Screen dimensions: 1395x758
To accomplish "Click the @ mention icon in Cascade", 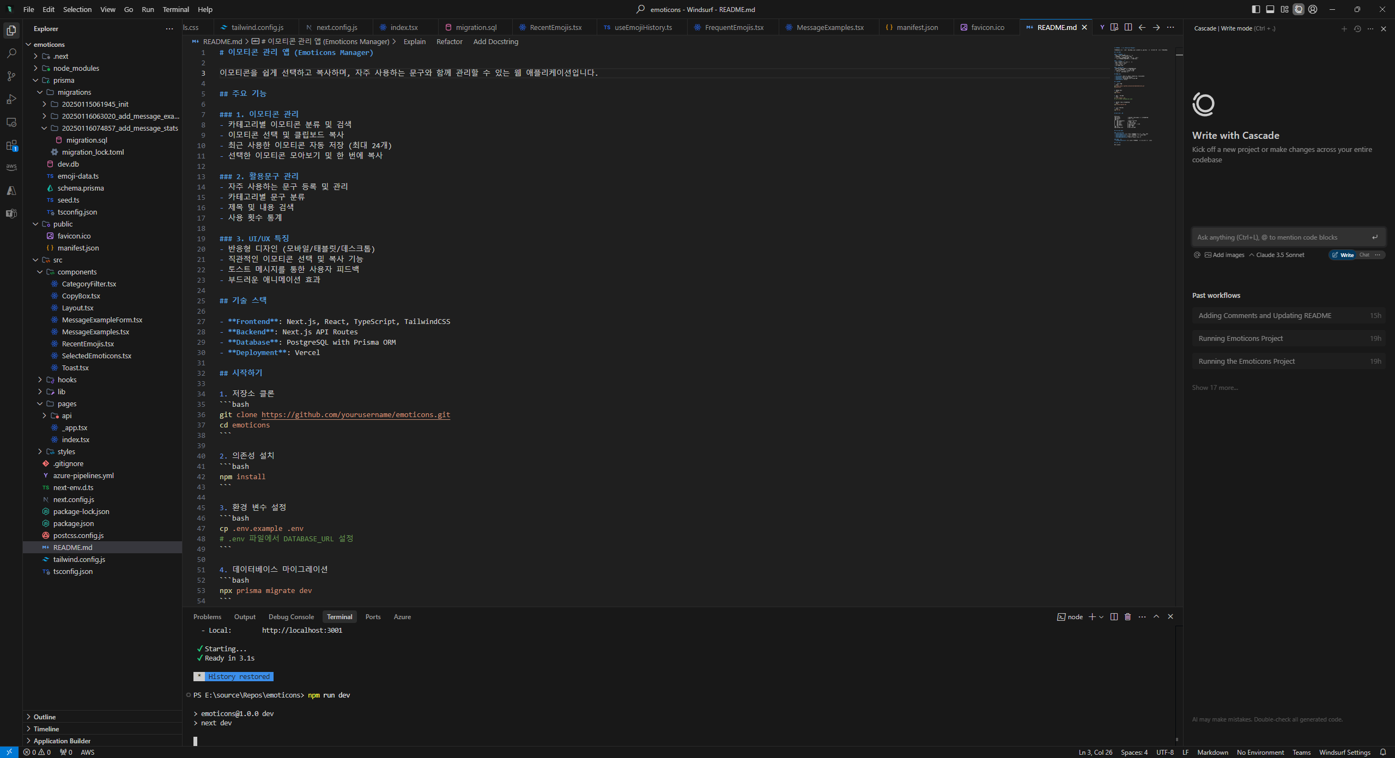I will click(x=1197, y=255).
